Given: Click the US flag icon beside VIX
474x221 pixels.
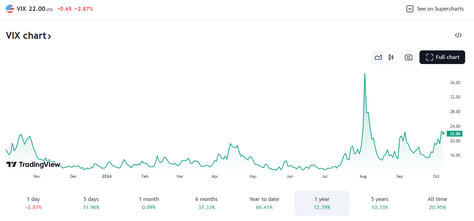Looking at the screenshot, I should 9,9.
